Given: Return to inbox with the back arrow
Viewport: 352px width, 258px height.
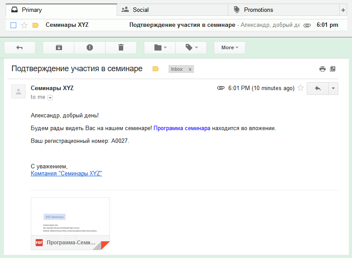Looking at the screenshot, I should [20, 47].
